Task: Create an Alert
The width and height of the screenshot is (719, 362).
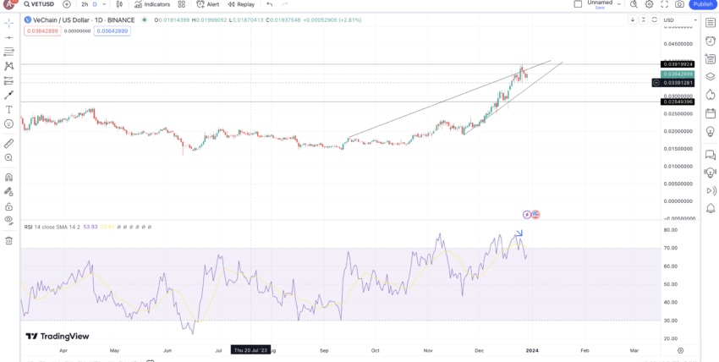Action: [x=208, y=4]
